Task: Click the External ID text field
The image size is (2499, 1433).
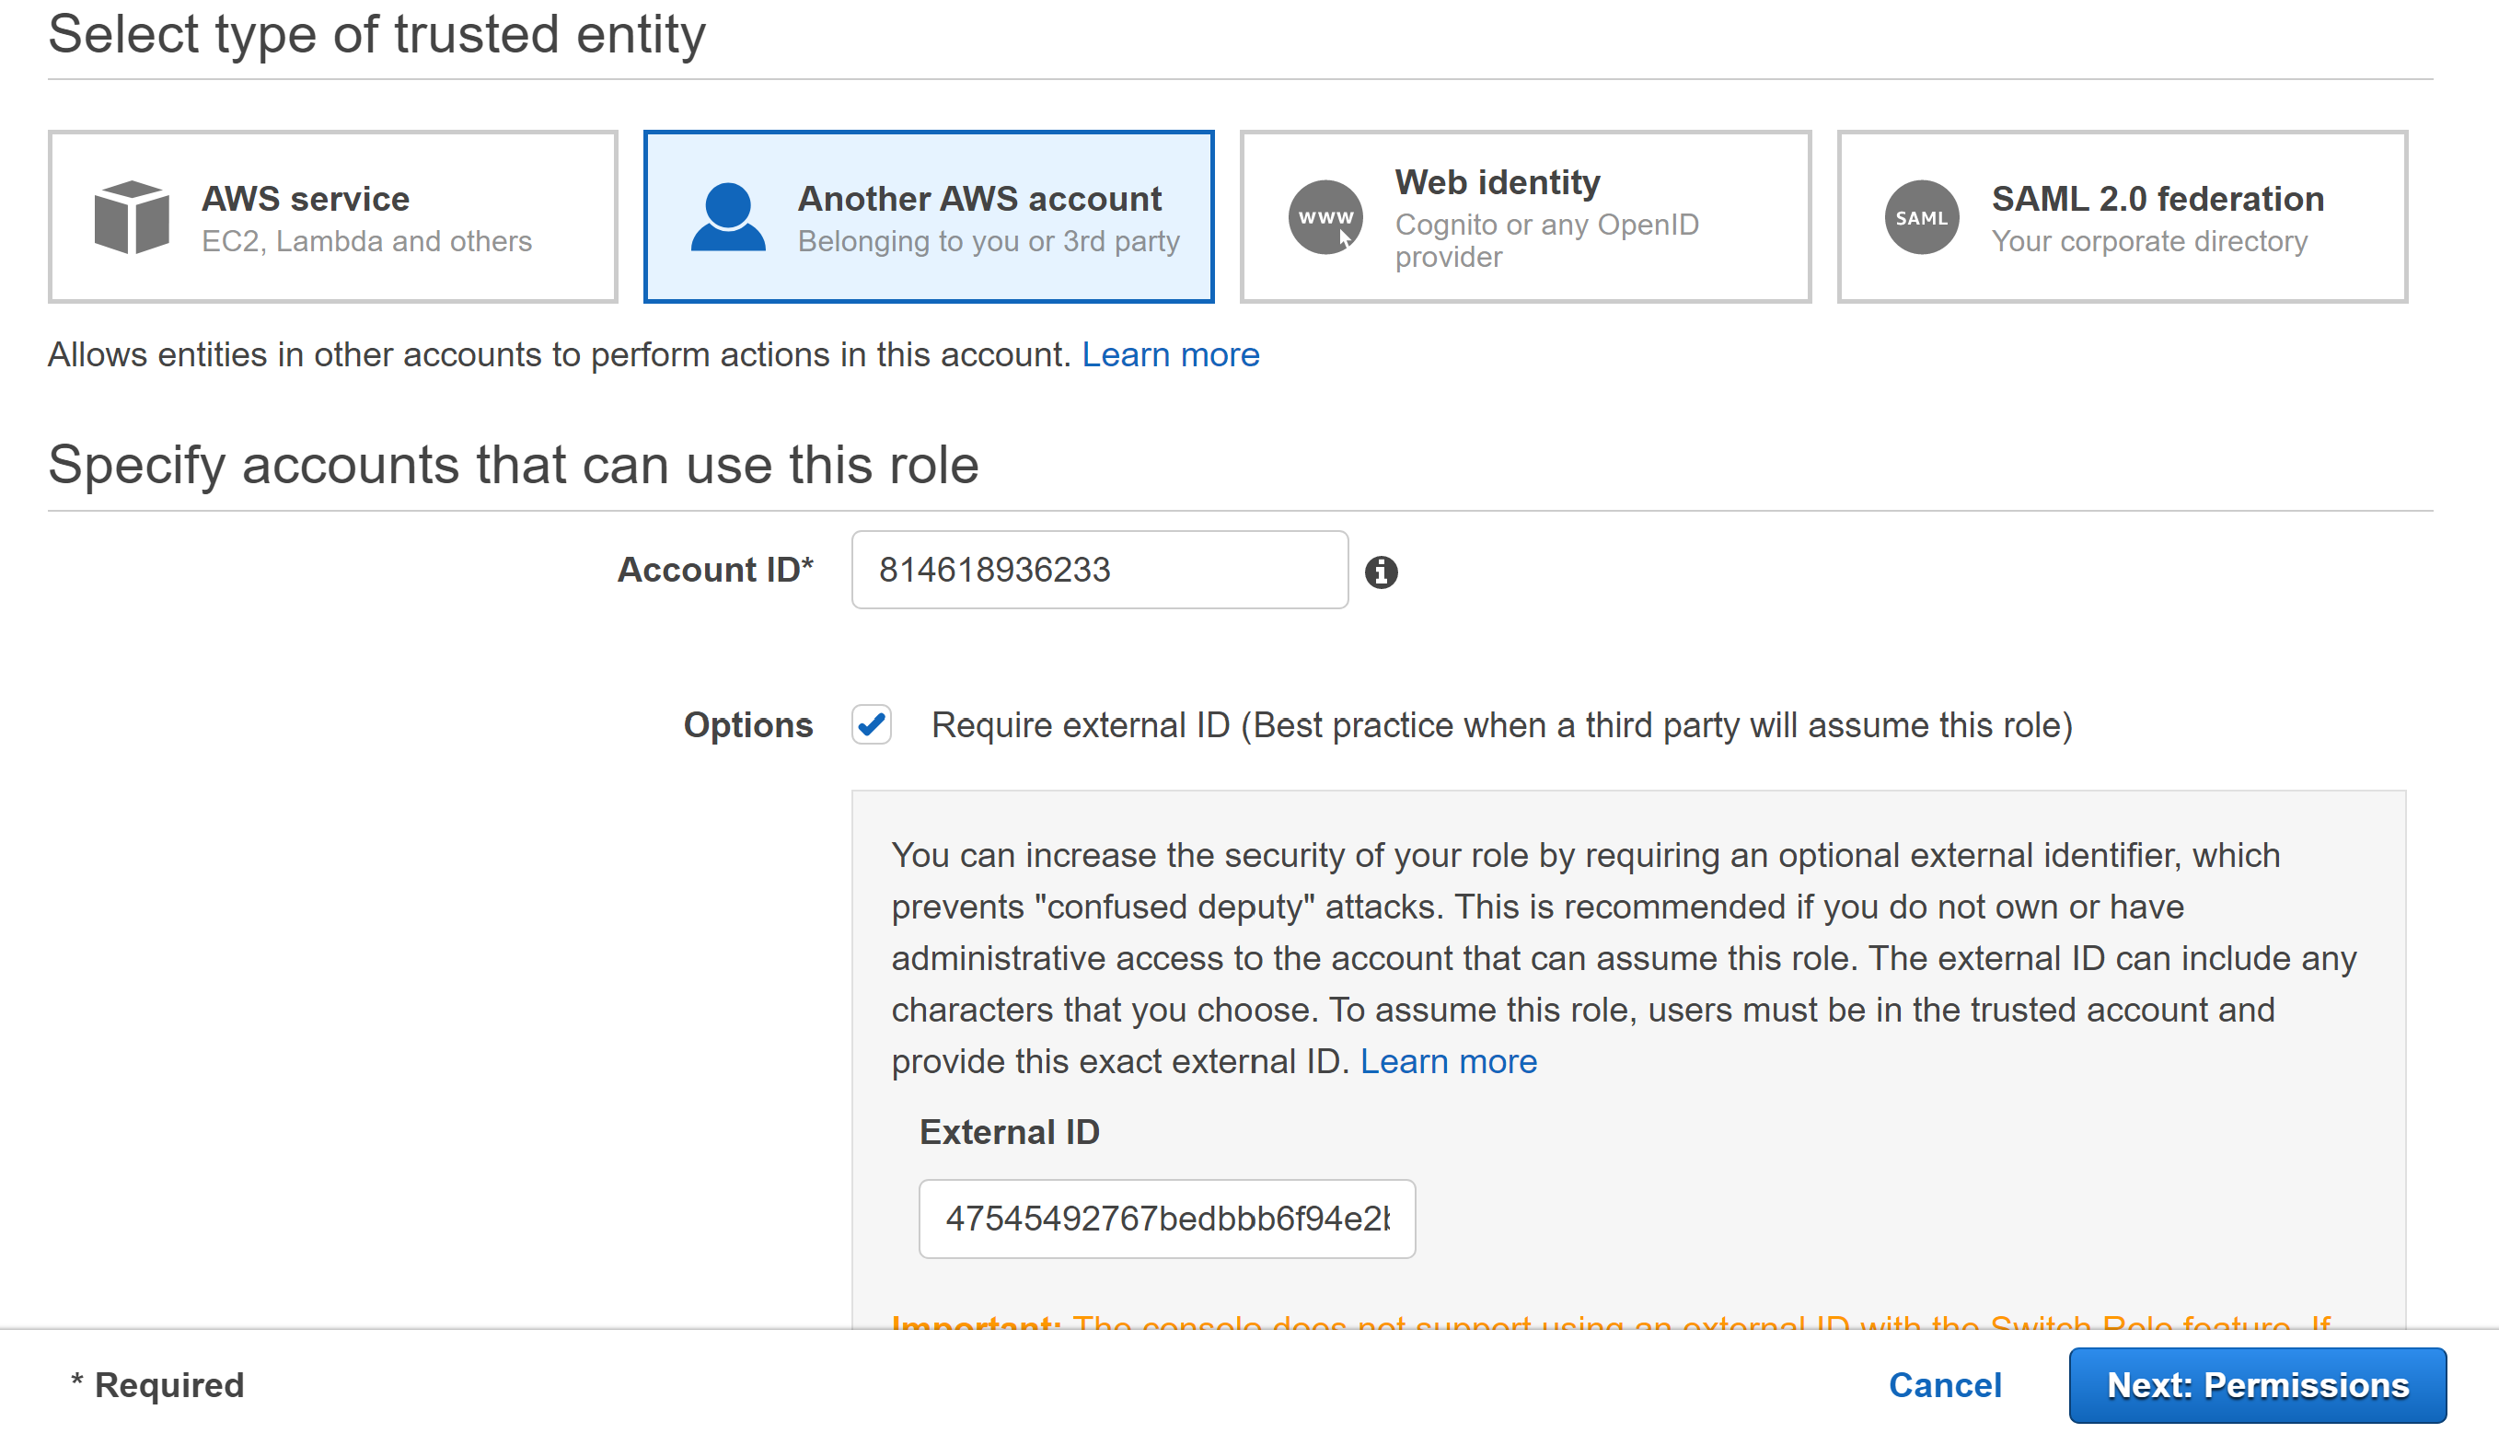Action: [x=1165, y=1219]
